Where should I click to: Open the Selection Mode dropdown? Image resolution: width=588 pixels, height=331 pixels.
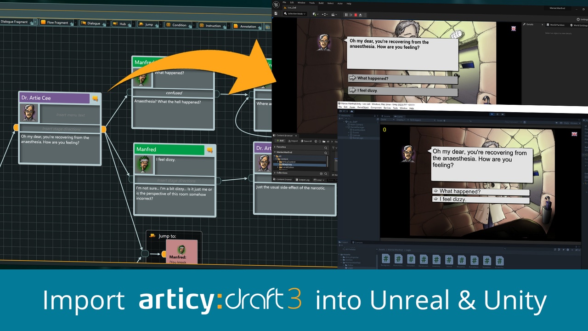295,14
